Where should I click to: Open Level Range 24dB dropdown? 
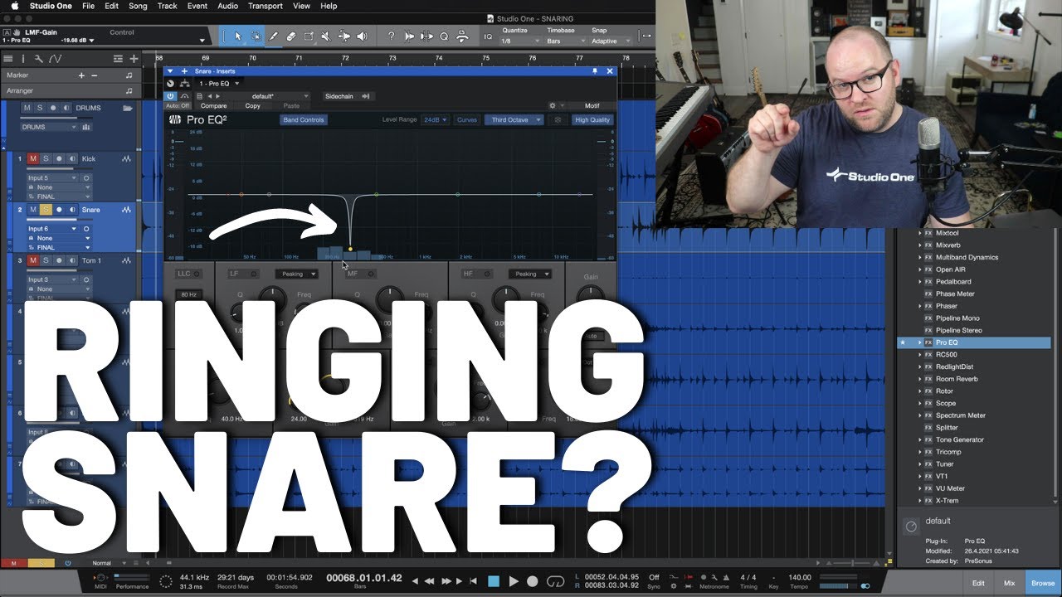click(435, 119)
